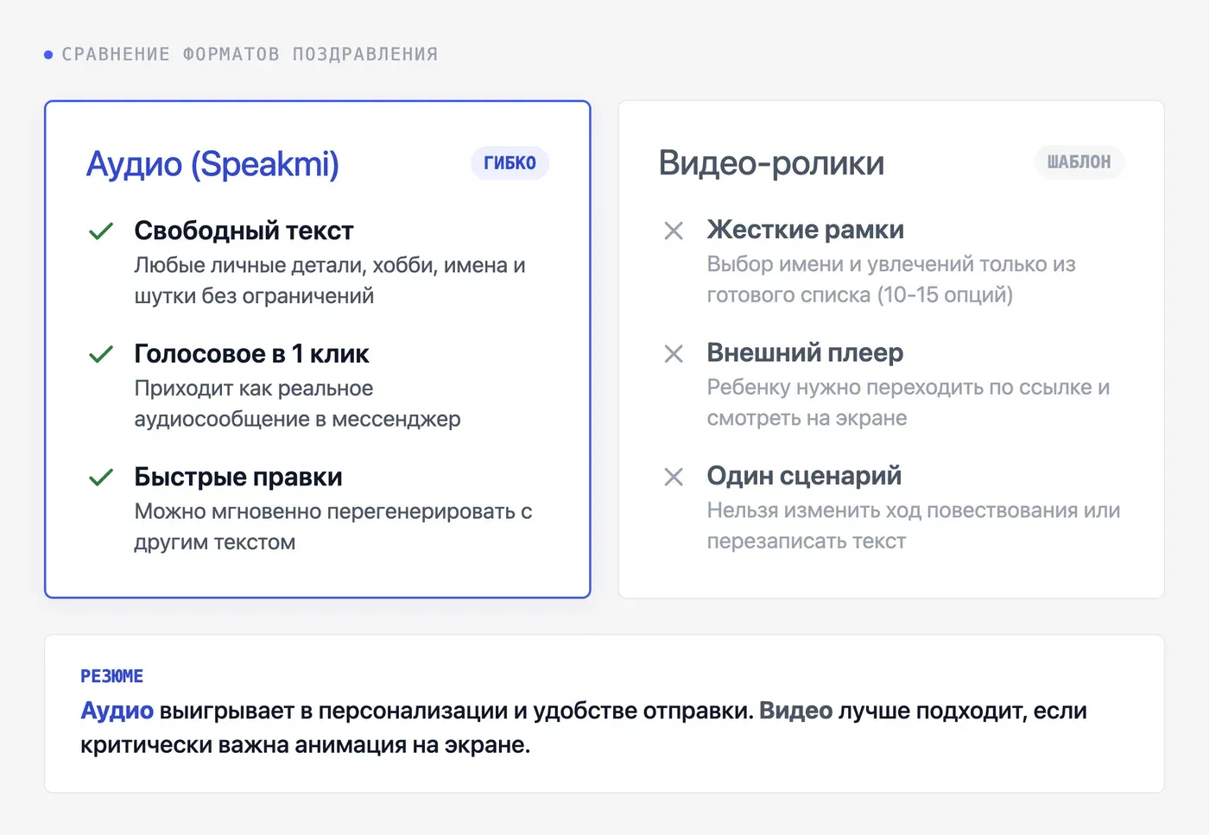The width and height of the screenshot is (1209, 835).
Task: Click the blue dot before the section header
Action: (x=48, y=54)
